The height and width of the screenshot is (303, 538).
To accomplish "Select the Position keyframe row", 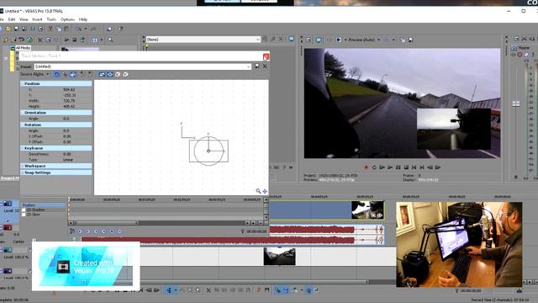I will tap(43, 205).
